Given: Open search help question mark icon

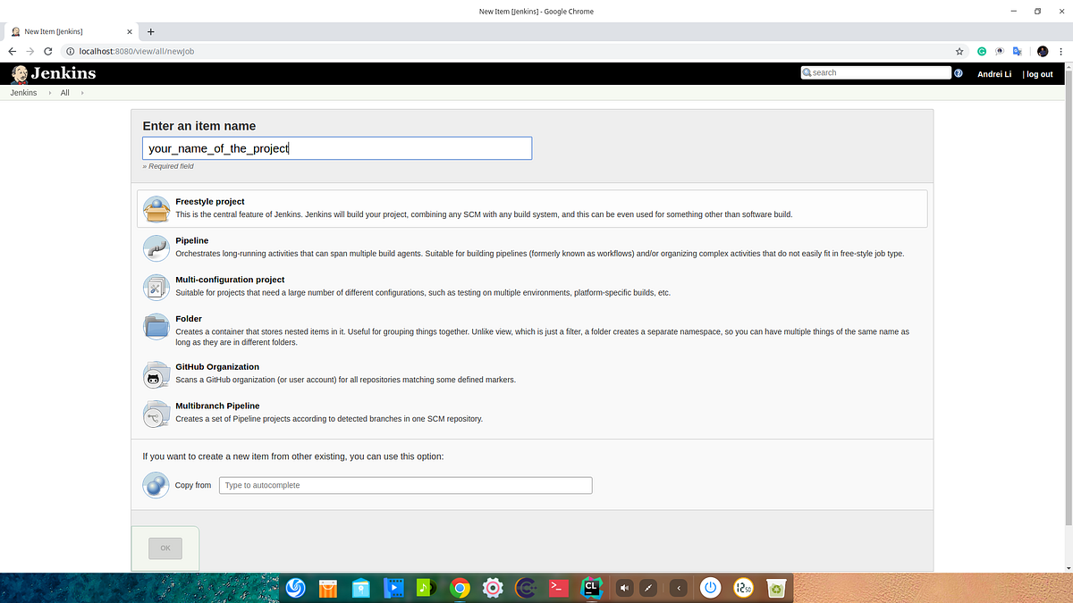Looking at the screenshot, I should tap(959, 73).
